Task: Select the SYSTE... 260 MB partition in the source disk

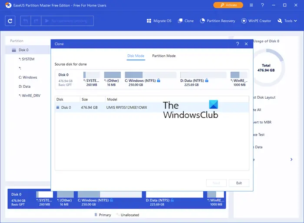Action: tap(92, 79)
